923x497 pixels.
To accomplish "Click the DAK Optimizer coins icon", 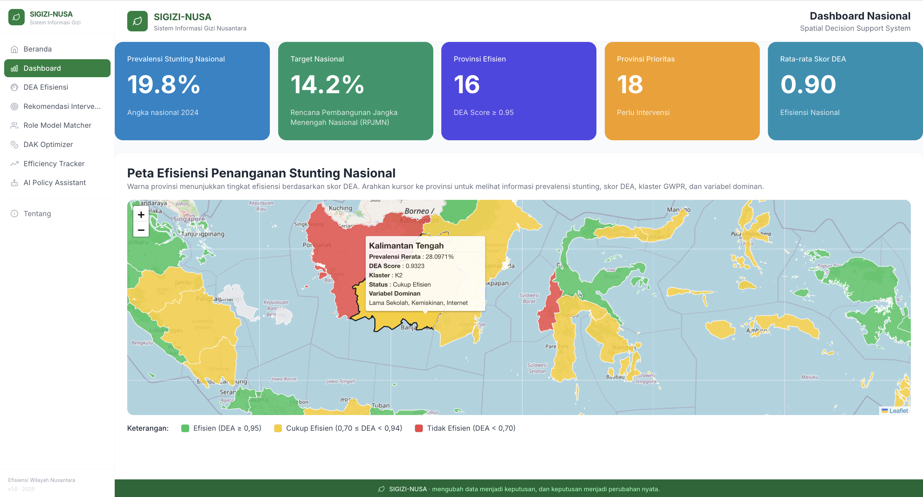I will 14,145.
